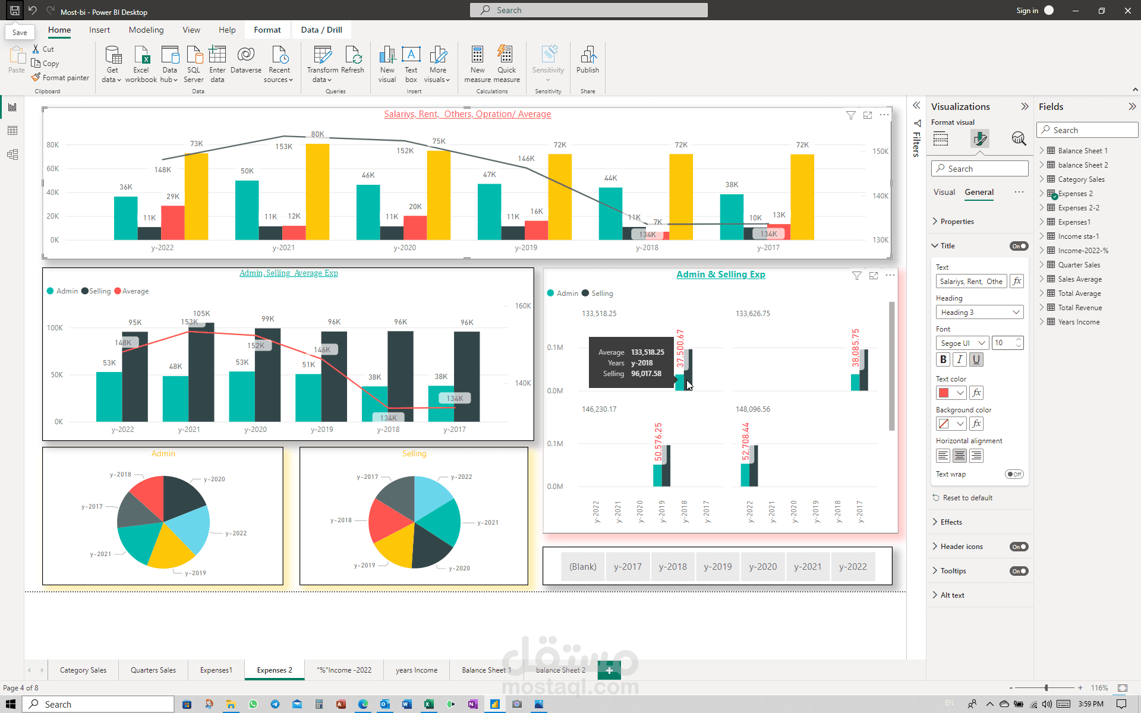Expand the Effects section
The image size is (1141, 713).
click(x=951, y=522)
